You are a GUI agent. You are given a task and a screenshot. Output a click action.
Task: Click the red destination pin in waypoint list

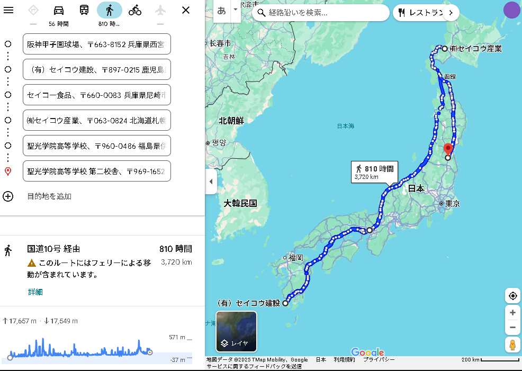coord(8,171)
